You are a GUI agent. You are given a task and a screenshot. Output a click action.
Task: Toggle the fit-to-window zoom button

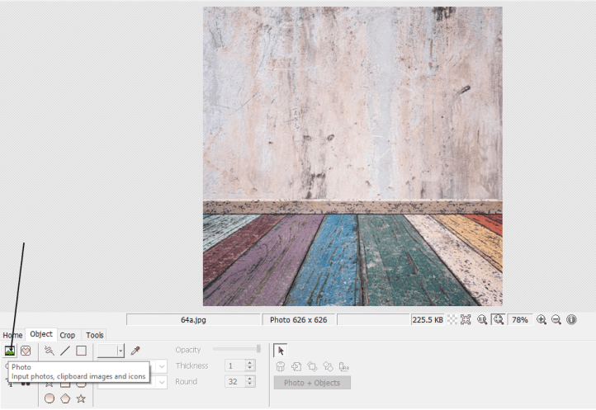click(499, 319)
